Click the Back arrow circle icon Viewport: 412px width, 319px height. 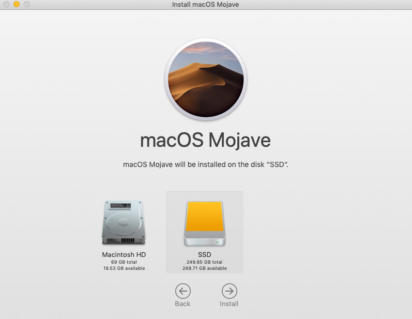click(183, 291)
